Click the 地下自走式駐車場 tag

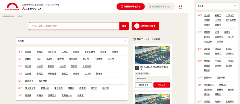click(142, 73)
